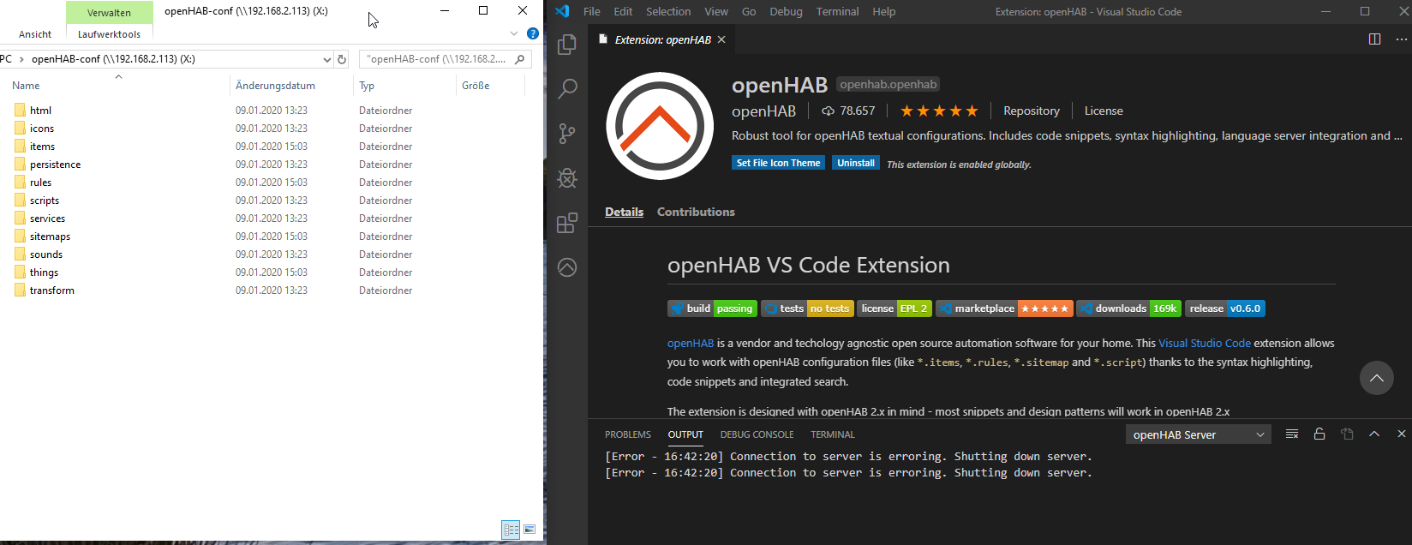Switch to the PROBLEMS panel tab
The width and height of the screenshot is (1412, 545).
[x=628, y=434]
